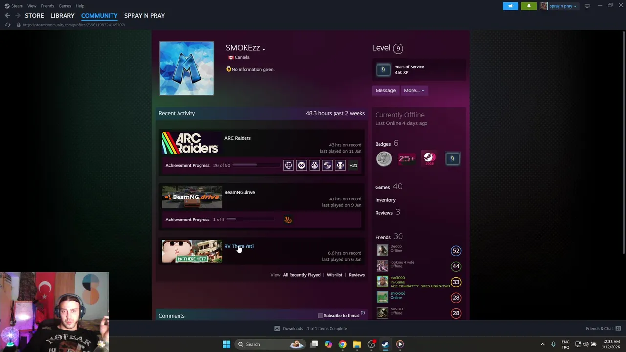Open the Years of Service badge icon
This screenshot has height=352, width=626.
(x=383, y=69)
